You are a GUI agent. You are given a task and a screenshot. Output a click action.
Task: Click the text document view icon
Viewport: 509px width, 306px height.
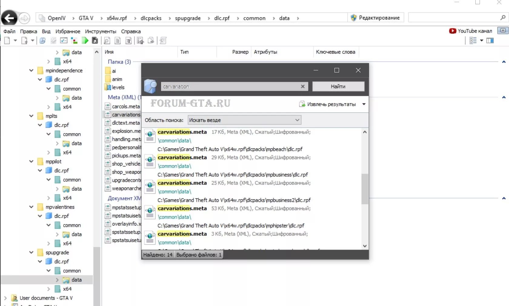(x=118, y=41)
